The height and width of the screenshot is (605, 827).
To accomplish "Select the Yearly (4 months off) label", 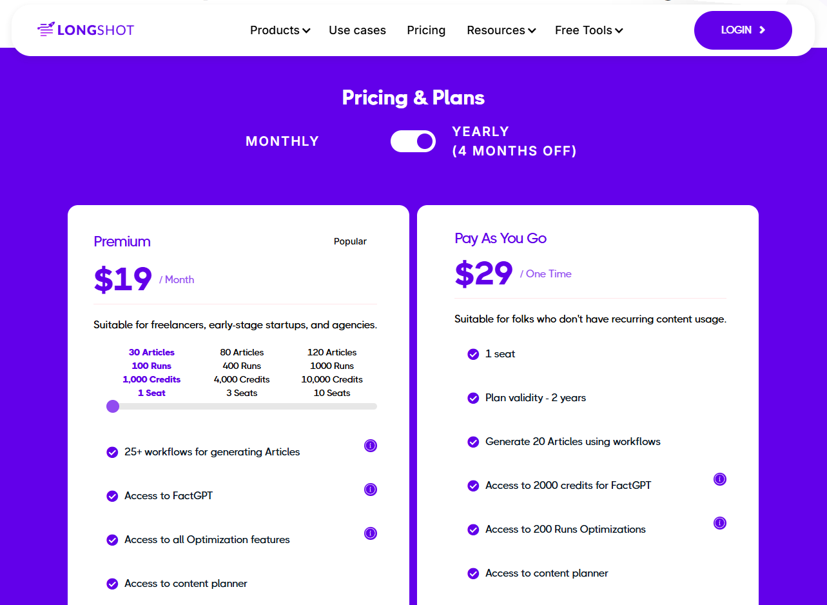I will click(514, 141).
